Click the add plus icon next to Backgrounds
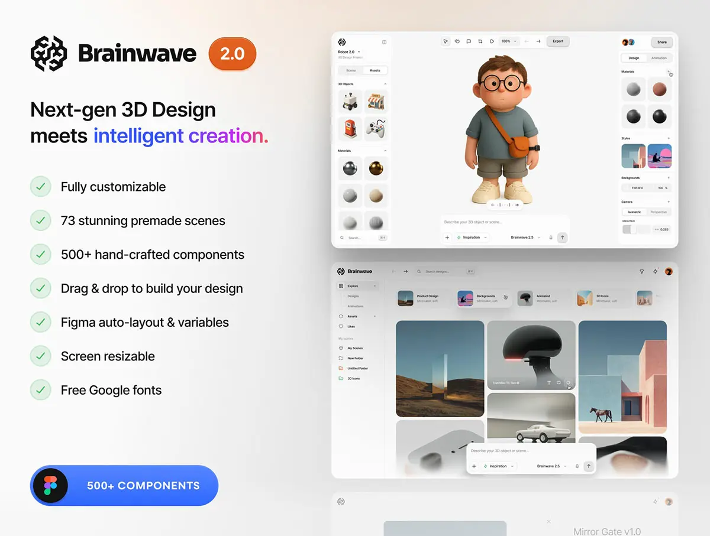This screenshot has width=710, height=536. coord(669,178)
